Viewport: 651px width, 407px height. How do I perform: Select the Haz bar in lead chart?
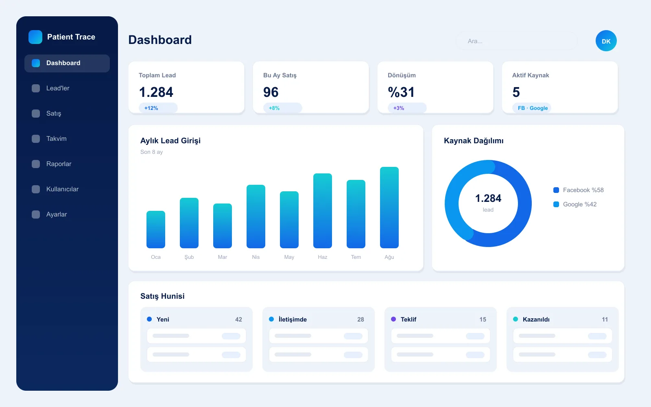323,211
